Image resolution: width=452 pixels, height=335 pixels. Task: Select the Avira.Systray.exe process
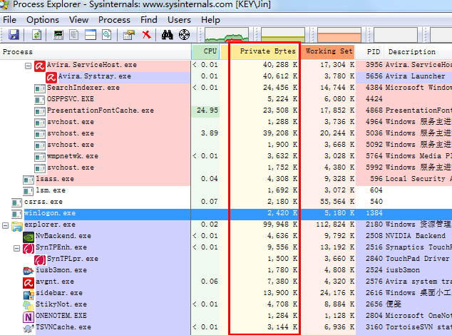pyautogui.click(x=95, y=76)
